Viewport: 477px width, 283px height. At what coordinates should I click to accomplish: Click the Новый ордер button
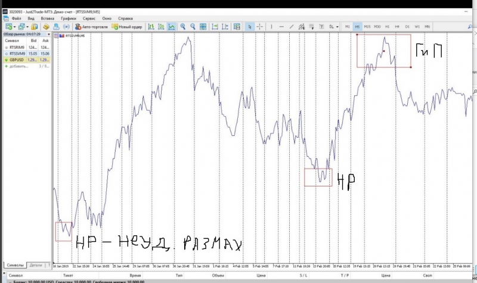tap(127, 27)
